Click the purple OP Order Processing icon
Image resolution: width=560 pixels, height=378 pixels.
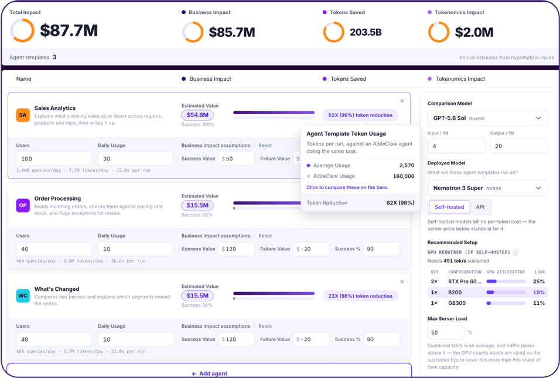tap(23, 205)
